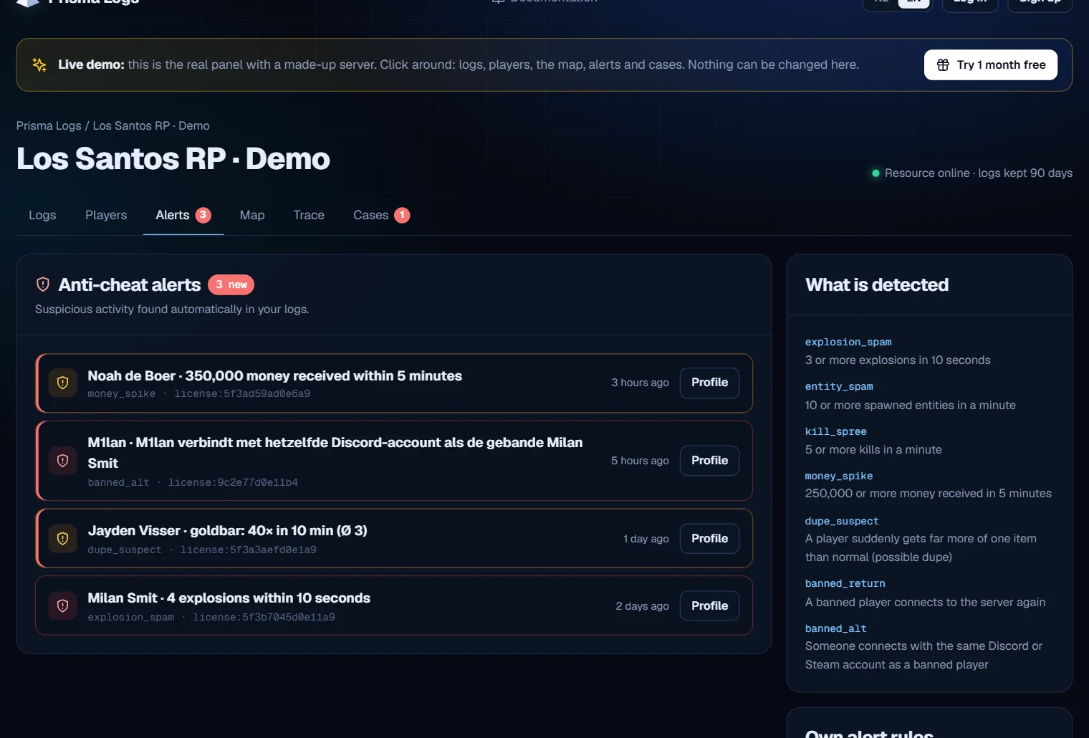Select the M1lan verbindt Discord-account alert title
1089x738 pixels.
click(335, 453)
